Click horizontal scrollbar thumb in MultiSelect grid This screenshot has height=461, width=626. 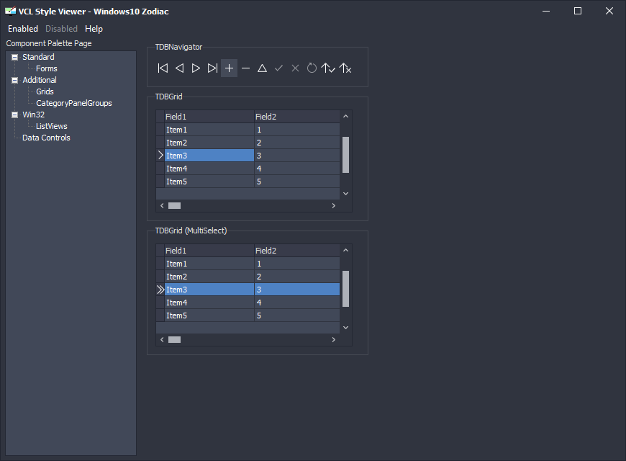[x=174, y=339]
